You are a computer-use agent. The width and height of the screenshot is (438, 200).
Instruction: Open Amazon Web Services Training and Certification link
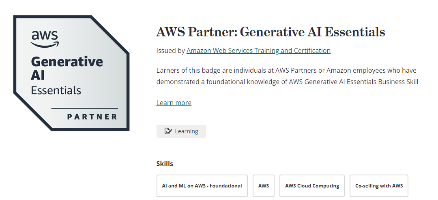[x=258, y=51]
